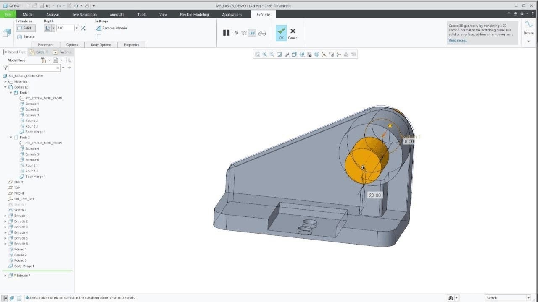Expand the Materials tree node
The height and width of the screenshot is (302, 538).
click(5, 82)
